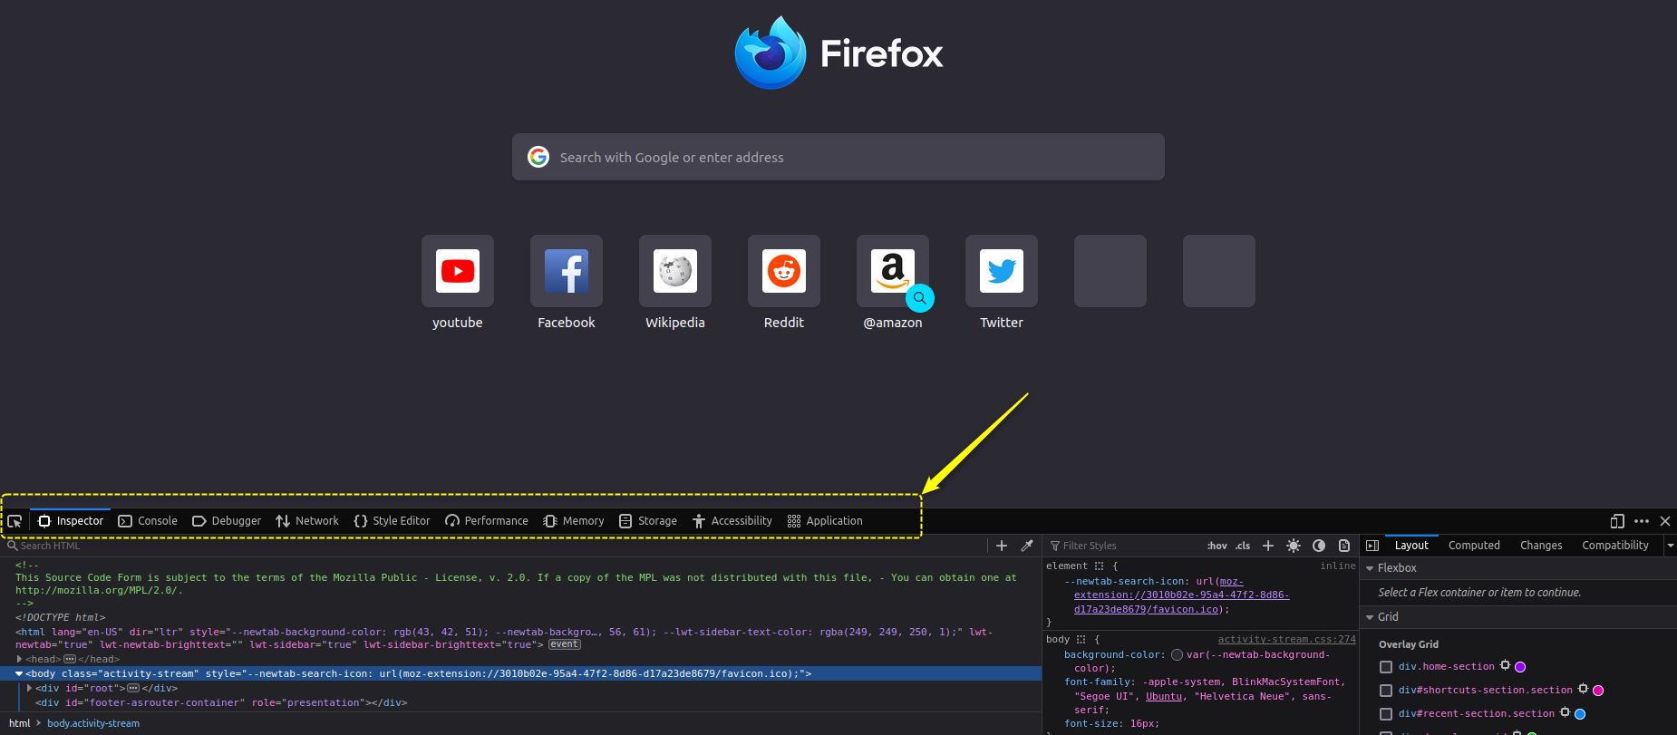
Task: Open the Storage tab
Action: pyautogui.click(x=648, y=521)
